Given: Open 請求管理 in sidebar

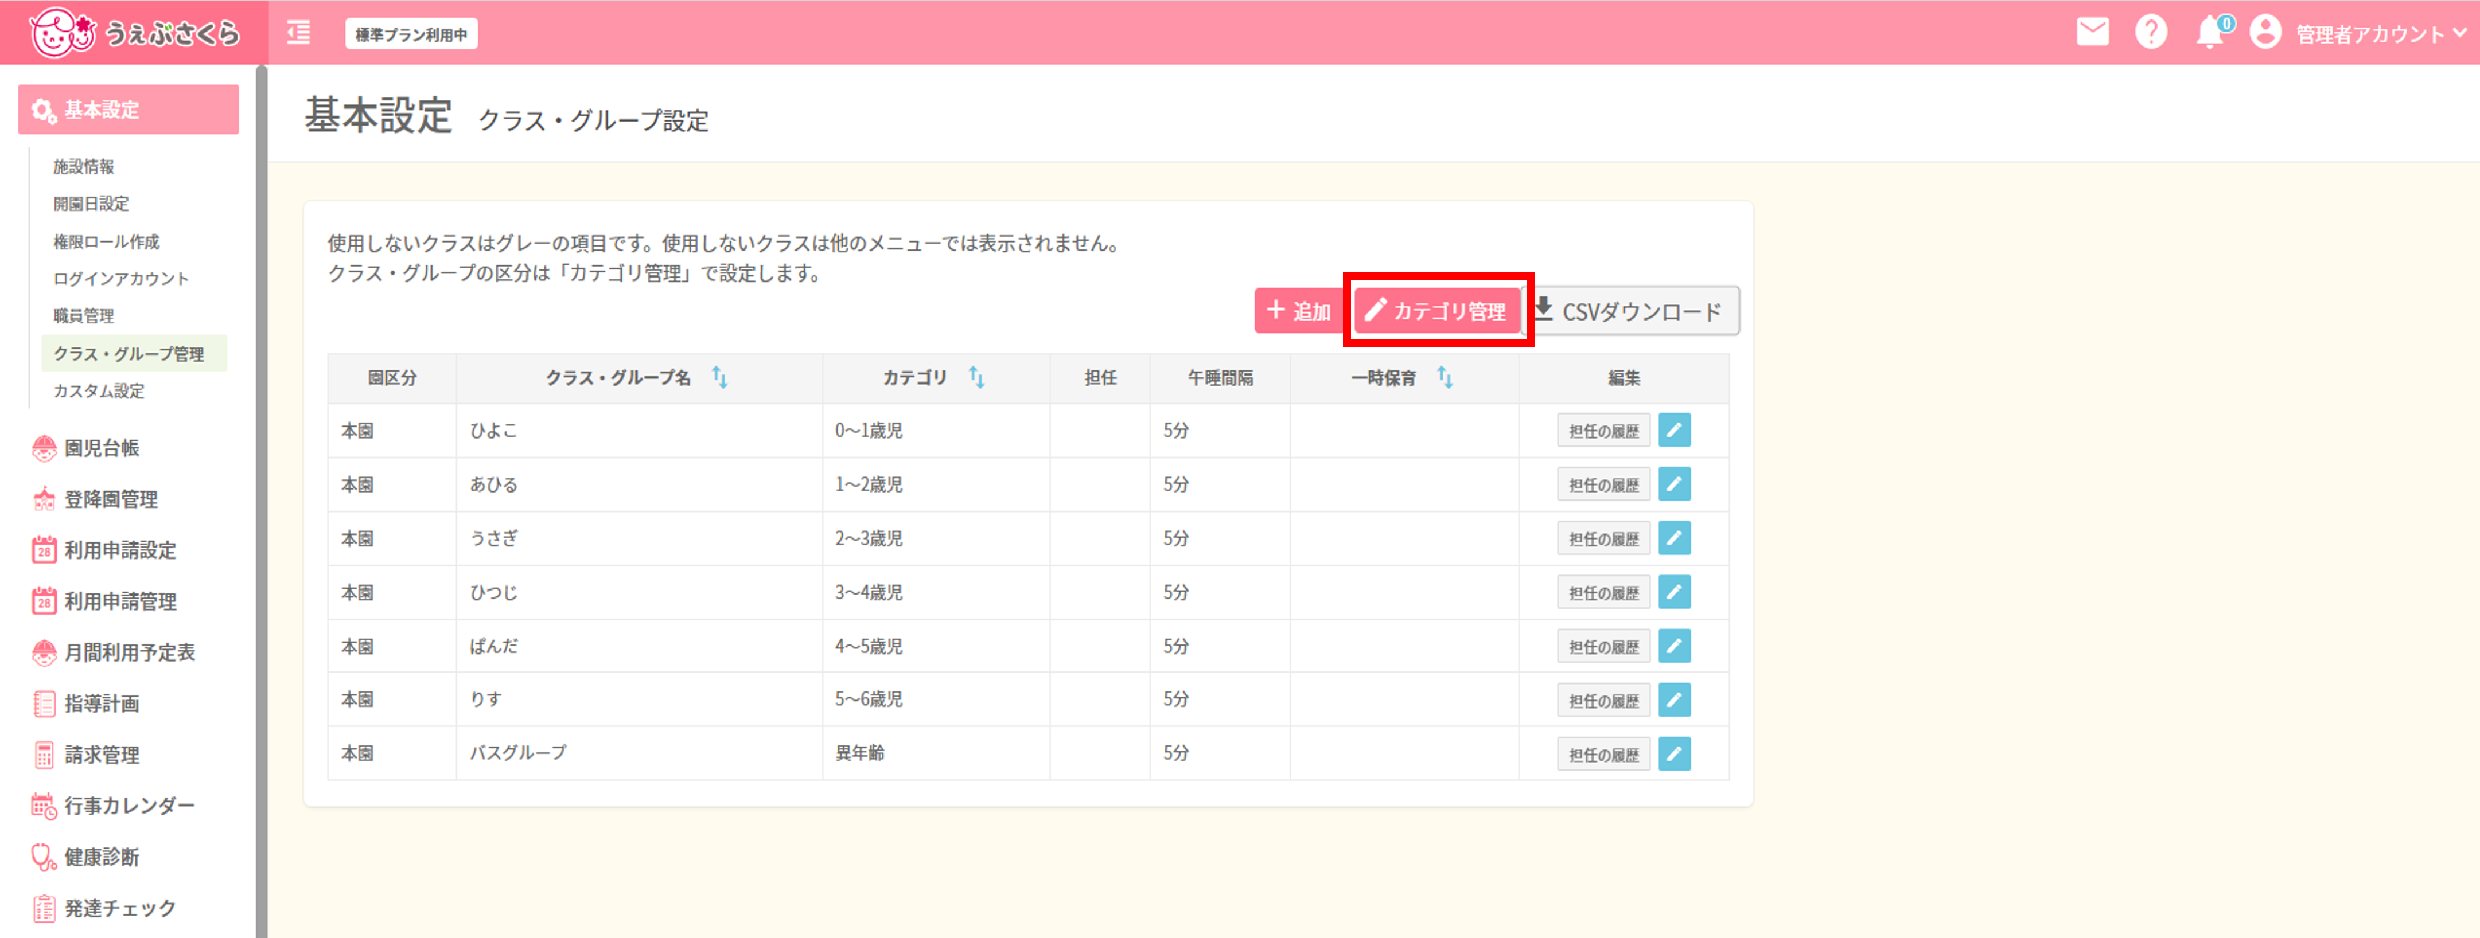Looking at the screenshot, I should 100,755.
